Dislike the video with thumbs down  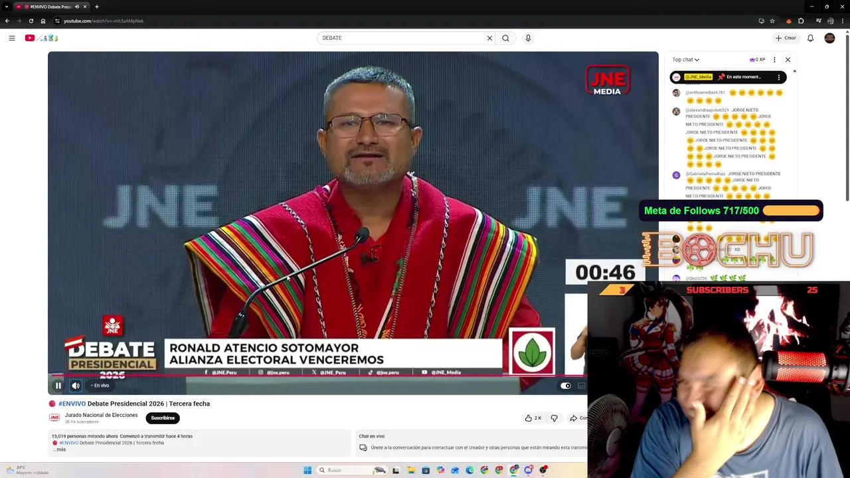(x=554, y=418)
